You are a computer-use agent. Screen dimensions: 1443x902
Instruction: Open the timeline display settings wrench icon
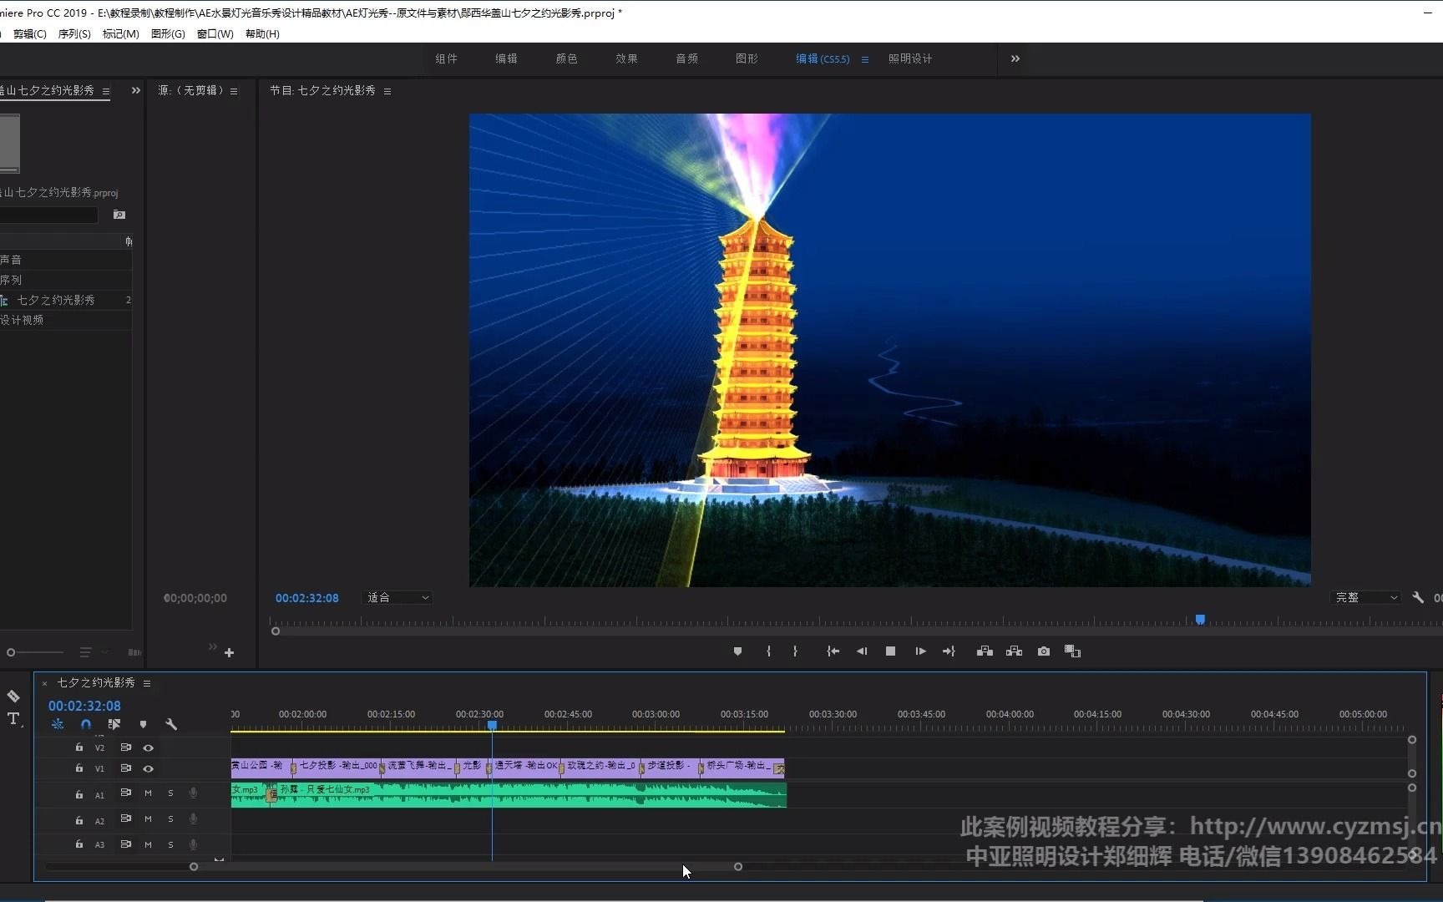click(x=171, y=724)
